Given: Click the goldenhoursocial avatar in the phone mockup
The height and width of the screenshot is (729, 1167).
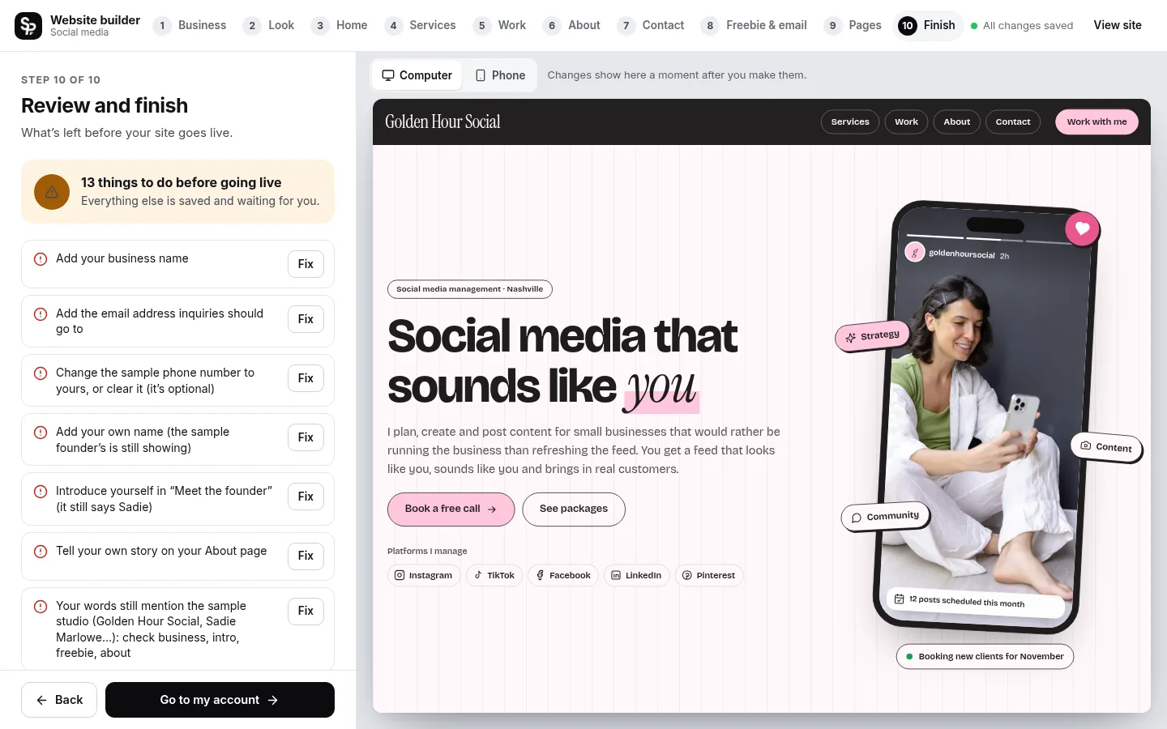Looking at the screenshot, I should pos(915,252).
